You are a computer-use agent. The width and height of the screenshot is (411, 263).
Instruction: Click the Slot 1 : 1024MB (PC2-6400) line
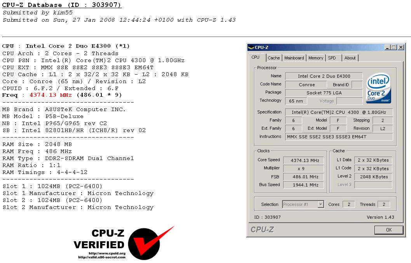coord(52,186)
